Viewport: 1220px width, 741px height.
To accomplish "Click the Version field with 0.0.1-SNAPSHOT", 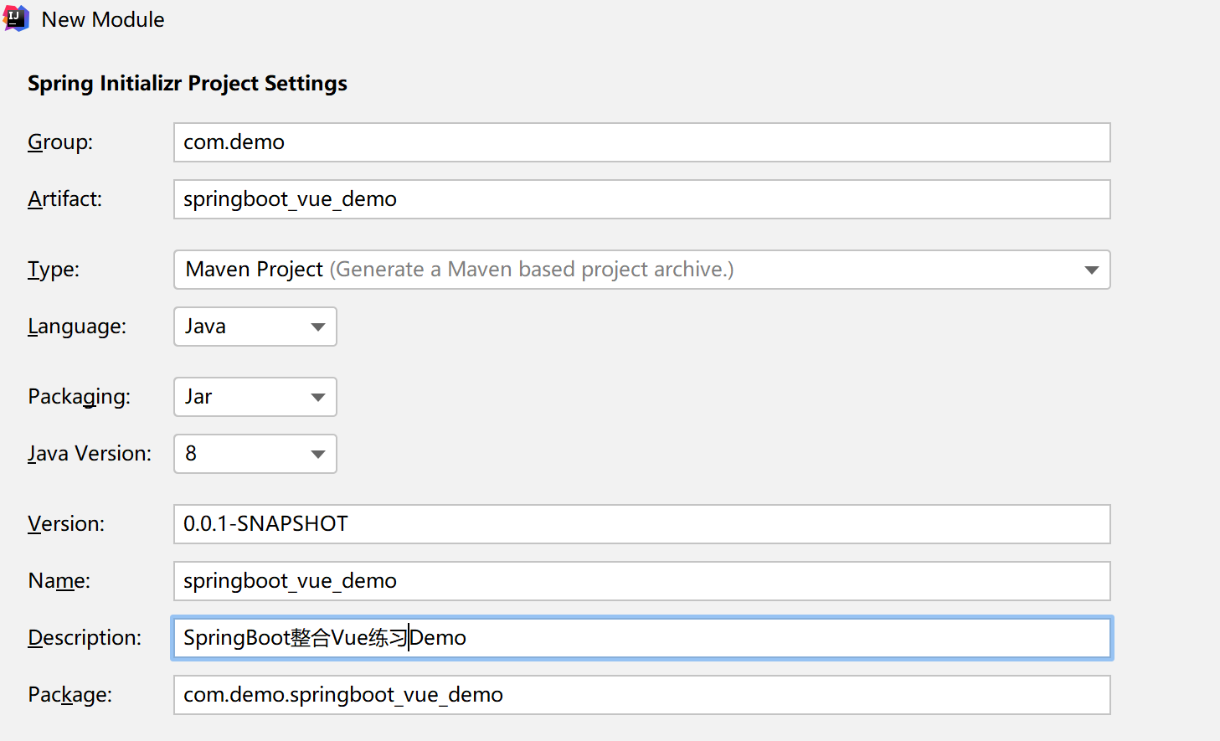I will pyautogui.click(x=641, y=524).
